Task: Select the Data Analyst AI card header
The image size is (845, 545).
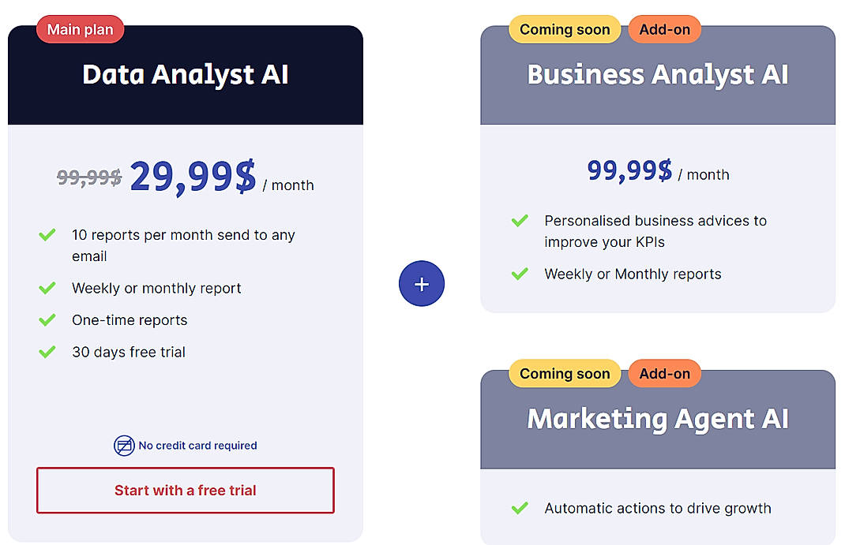Action: tap(185, 75)
